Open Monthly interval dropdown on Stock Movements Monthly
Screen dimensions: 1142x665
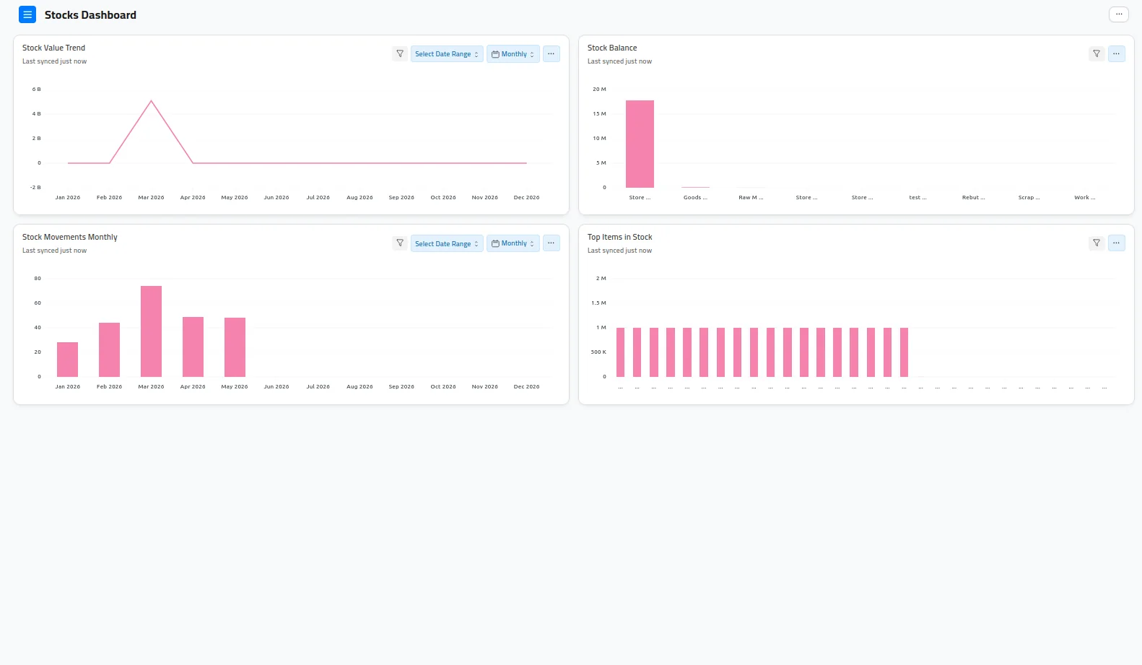(513, 243)
